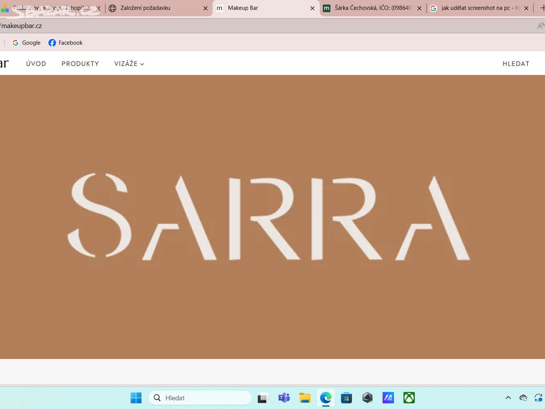Launch the blue slash-logo app on the taskbar
The height and width of the screenshot is (409, 545).
pos(388,397)
